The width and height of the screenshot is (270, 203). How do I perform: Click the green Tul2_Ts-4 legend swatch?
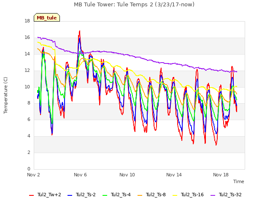[x=105, y=195]
